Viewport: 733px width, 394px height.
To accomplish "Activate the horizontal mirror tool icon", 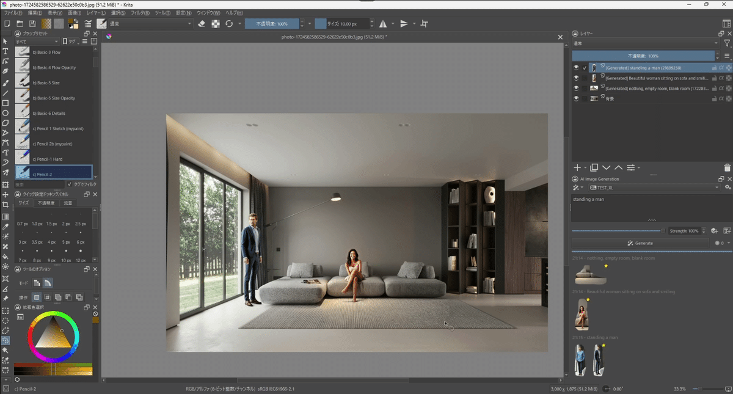I will (x=384, y=23).
